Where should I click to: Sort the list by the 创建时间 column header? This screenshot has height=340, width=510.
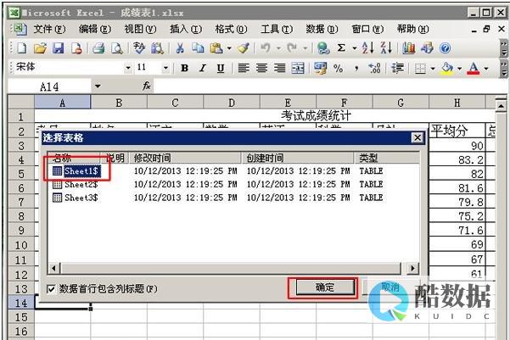tap(297, 158)
